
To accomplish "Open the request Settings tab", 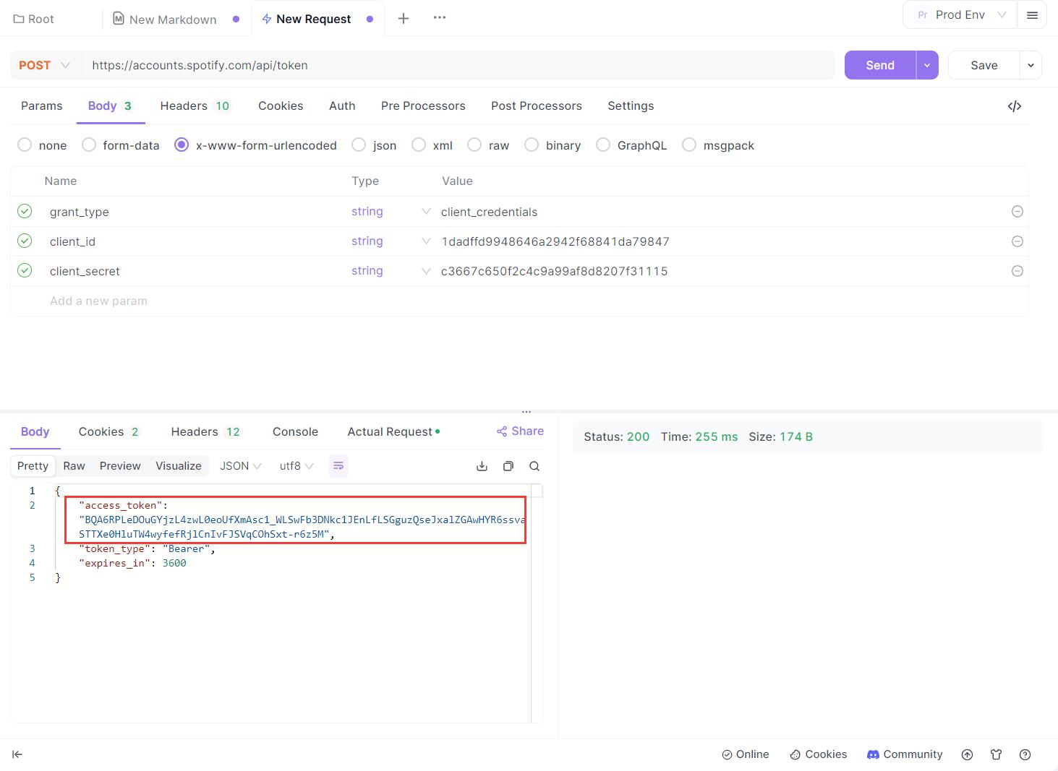I will [631, 106].
